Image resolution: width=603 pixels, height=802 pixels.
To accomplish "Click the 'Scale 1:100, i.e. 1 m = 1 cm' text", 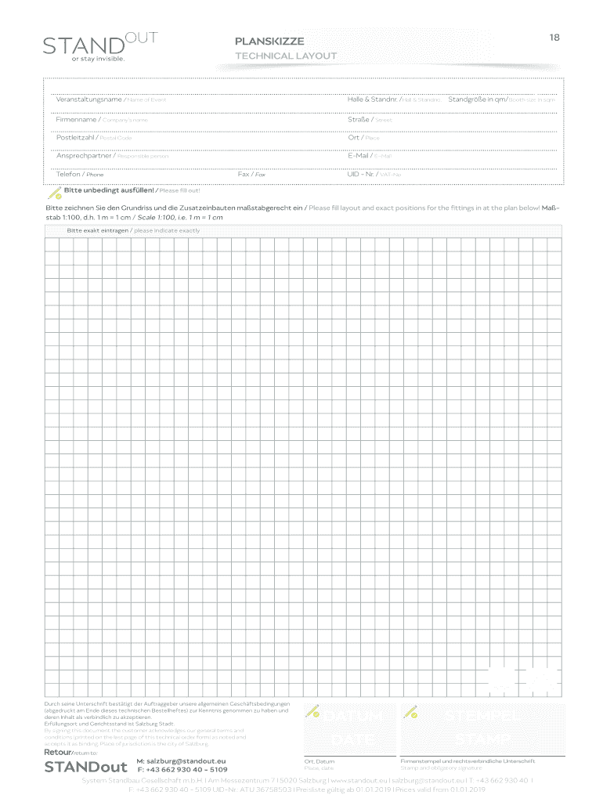I will [180, 218].
